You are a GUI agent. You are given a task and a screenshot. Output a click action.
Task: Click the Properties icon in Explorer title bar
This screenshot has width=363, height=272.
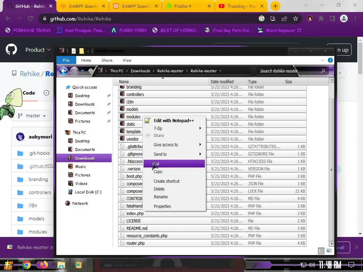[74, 51]
